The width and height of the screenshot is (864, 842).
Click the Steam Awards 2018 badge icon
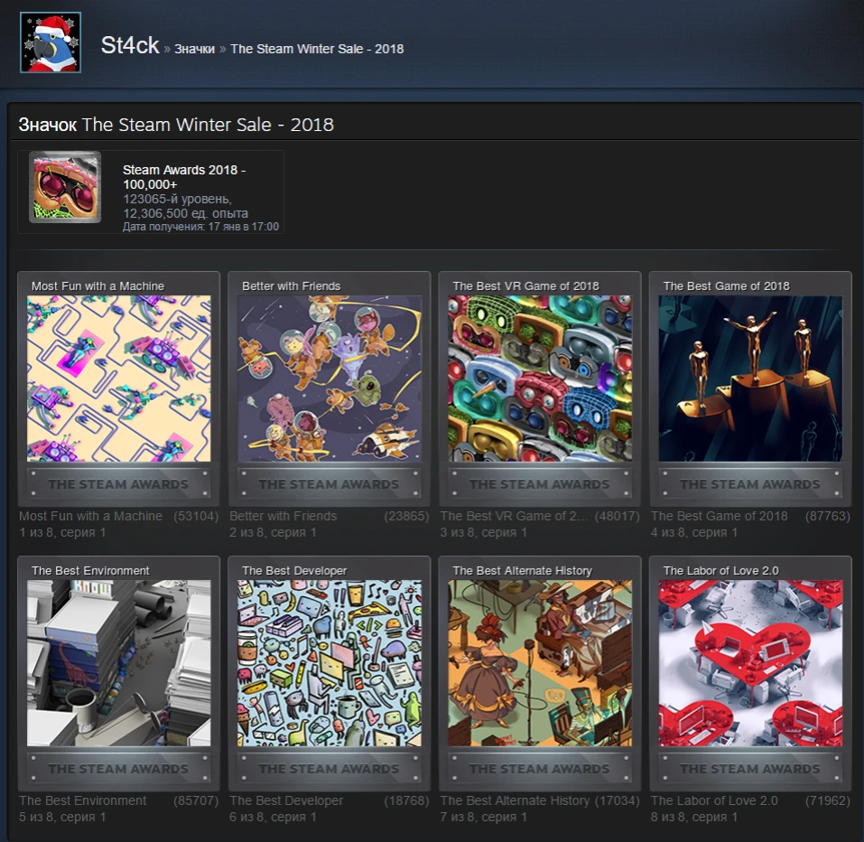(65, 187)
